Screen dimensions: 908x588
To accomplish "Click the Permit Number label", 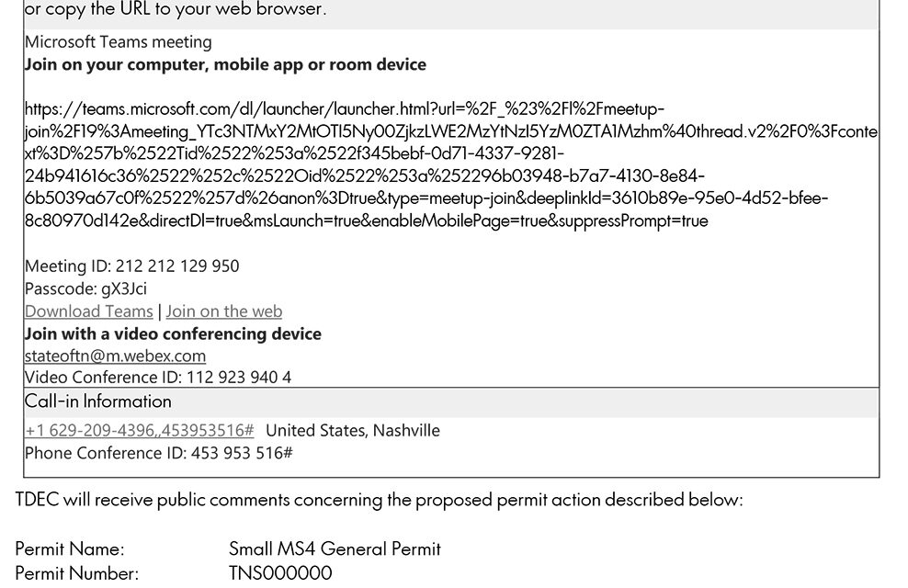I will pyautogui.click(x=77, y=573).
